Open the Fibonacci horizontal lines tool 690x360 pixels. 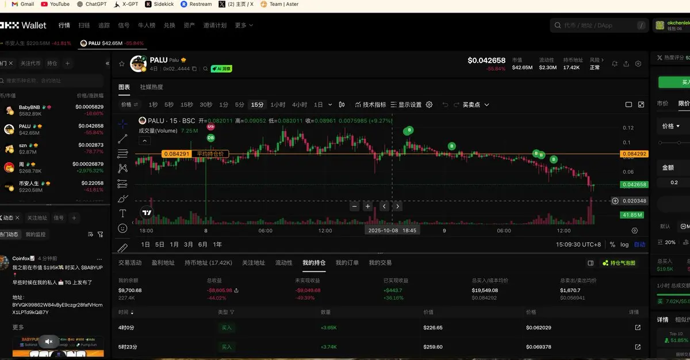(x=122, y=154)
